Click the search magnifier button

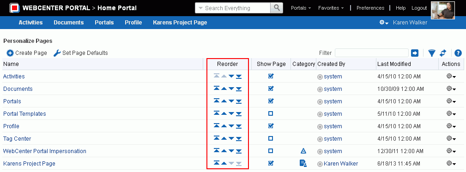(277, 8)
